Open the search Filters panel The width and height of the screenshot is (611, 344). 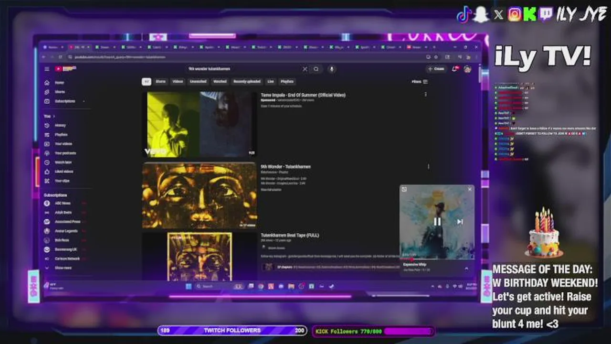[x=420, y=82]
